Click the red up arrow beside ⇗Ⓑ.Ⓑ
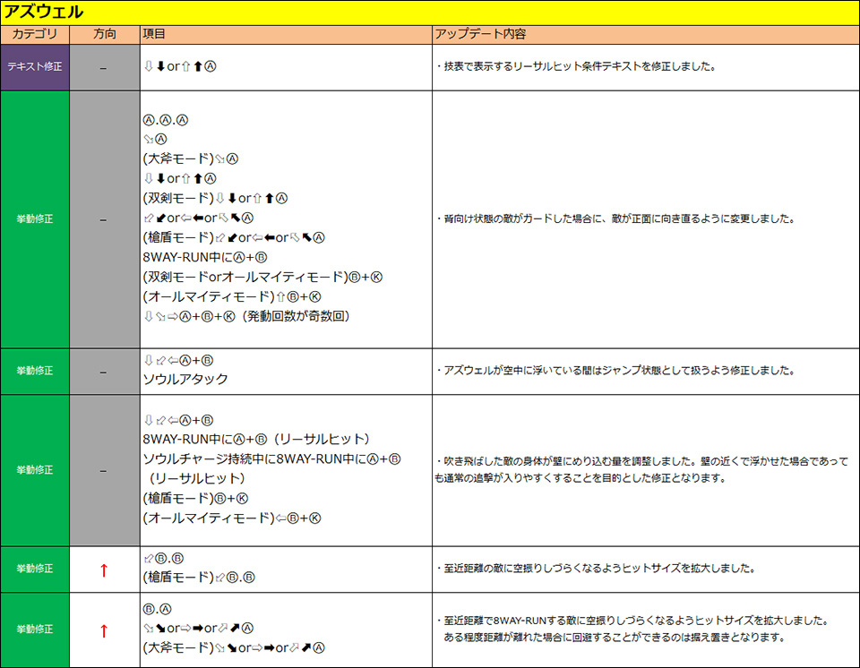Image resolution: width=860 pixels, height=668 pixels. (104, 570)
